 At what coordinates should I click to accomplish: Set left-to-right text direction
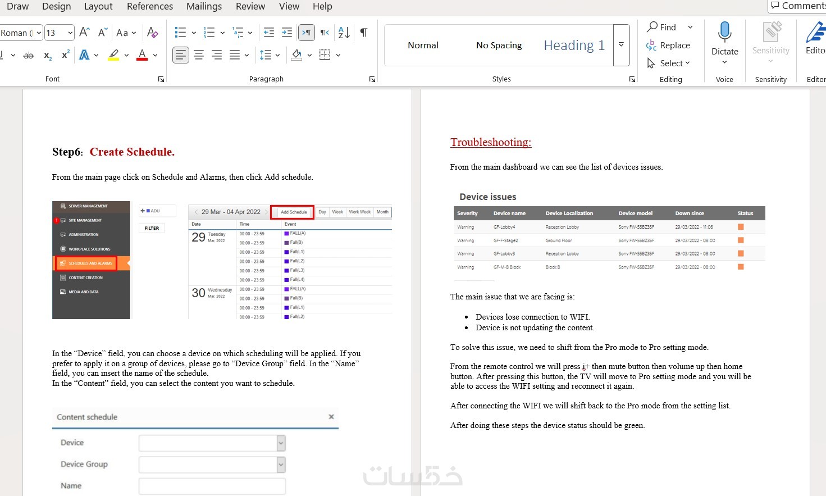(307, 33)
